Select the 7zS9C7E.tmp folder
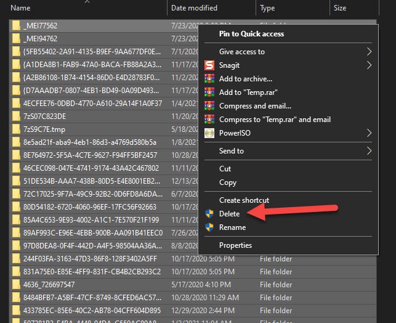 click(43, 129)
